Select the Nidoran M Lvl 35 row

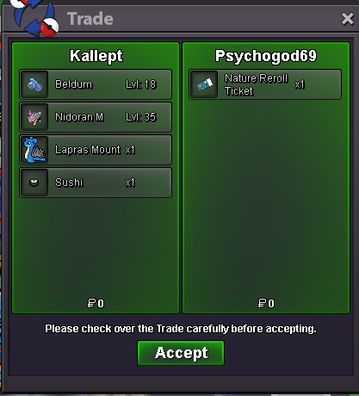pyautogui.click(x=96, y=117)
